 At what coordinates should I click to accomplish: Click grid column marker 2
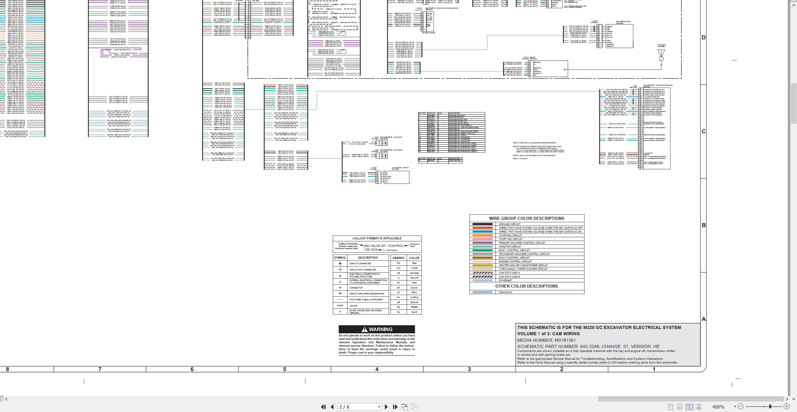(562, 369)
